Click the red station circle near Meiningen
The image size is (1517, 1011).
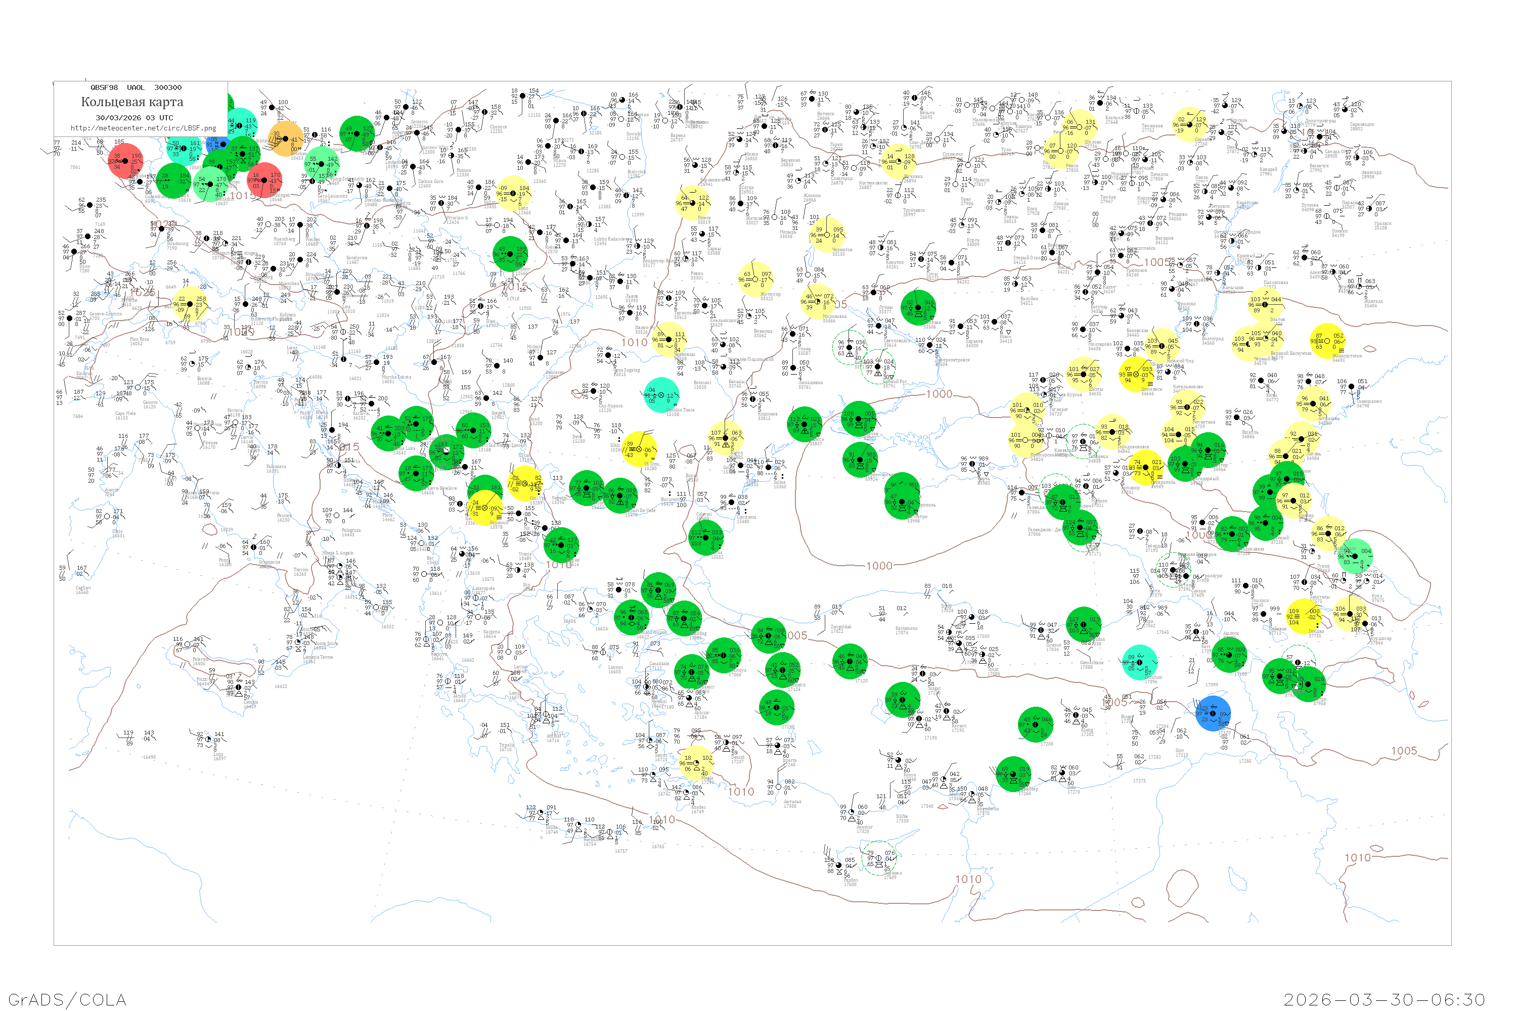point(264,180)
